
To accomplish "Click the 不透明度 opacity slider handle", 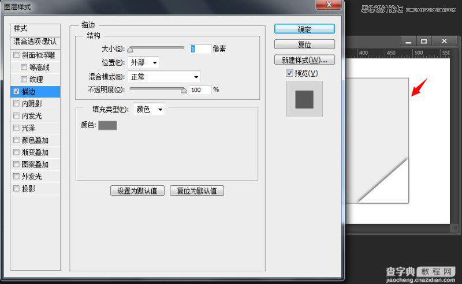I will (x=184, y=90).
